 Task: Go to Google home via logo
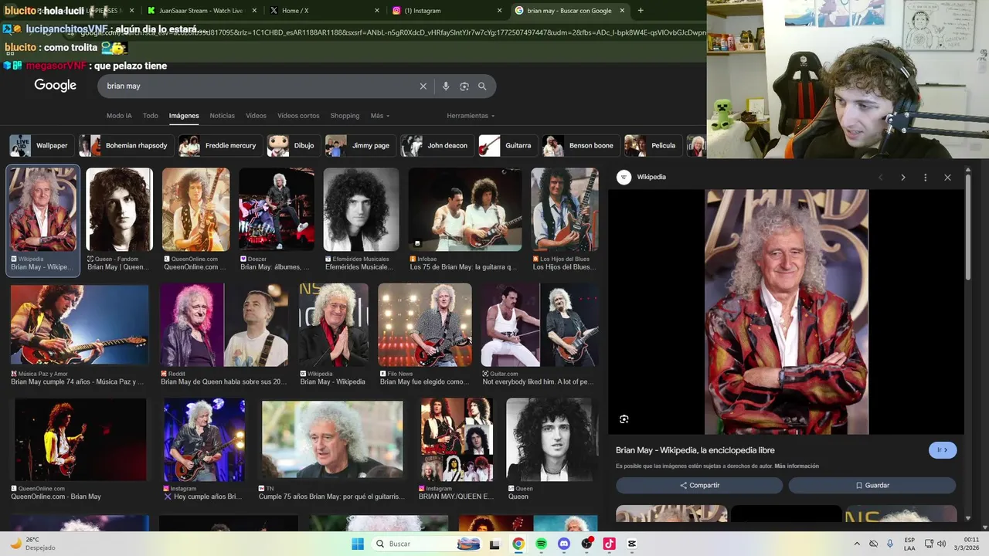pos(55,86)
